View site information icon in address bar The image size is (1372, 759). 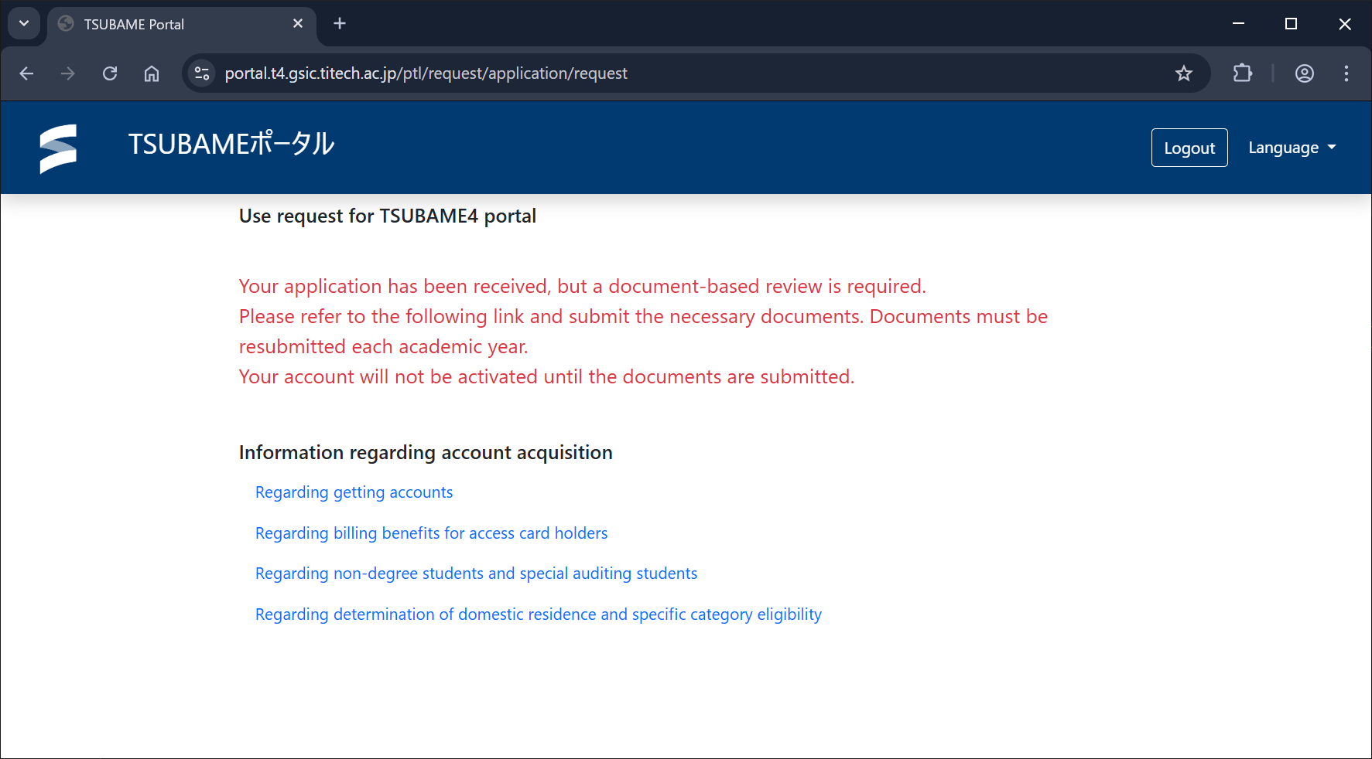[202, 73]
